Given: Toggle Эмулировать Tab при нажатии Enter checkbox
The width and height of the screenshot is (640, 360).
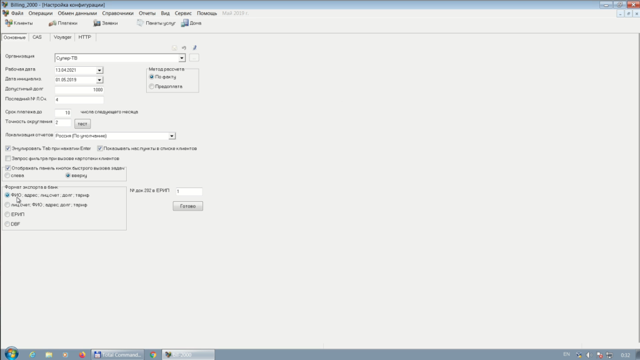Looking at the screenshot, I should pyautogui.click(x=8, y=149).
